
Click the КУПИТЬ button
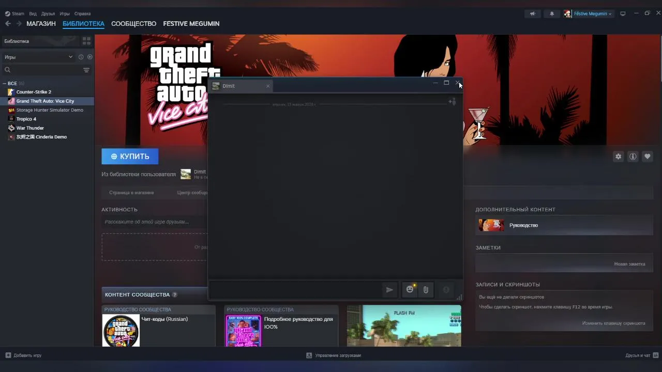tap(130, 156)
